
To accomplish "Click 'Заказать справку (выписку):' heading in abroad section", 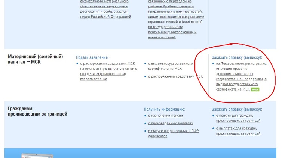I will click(237, 109).
